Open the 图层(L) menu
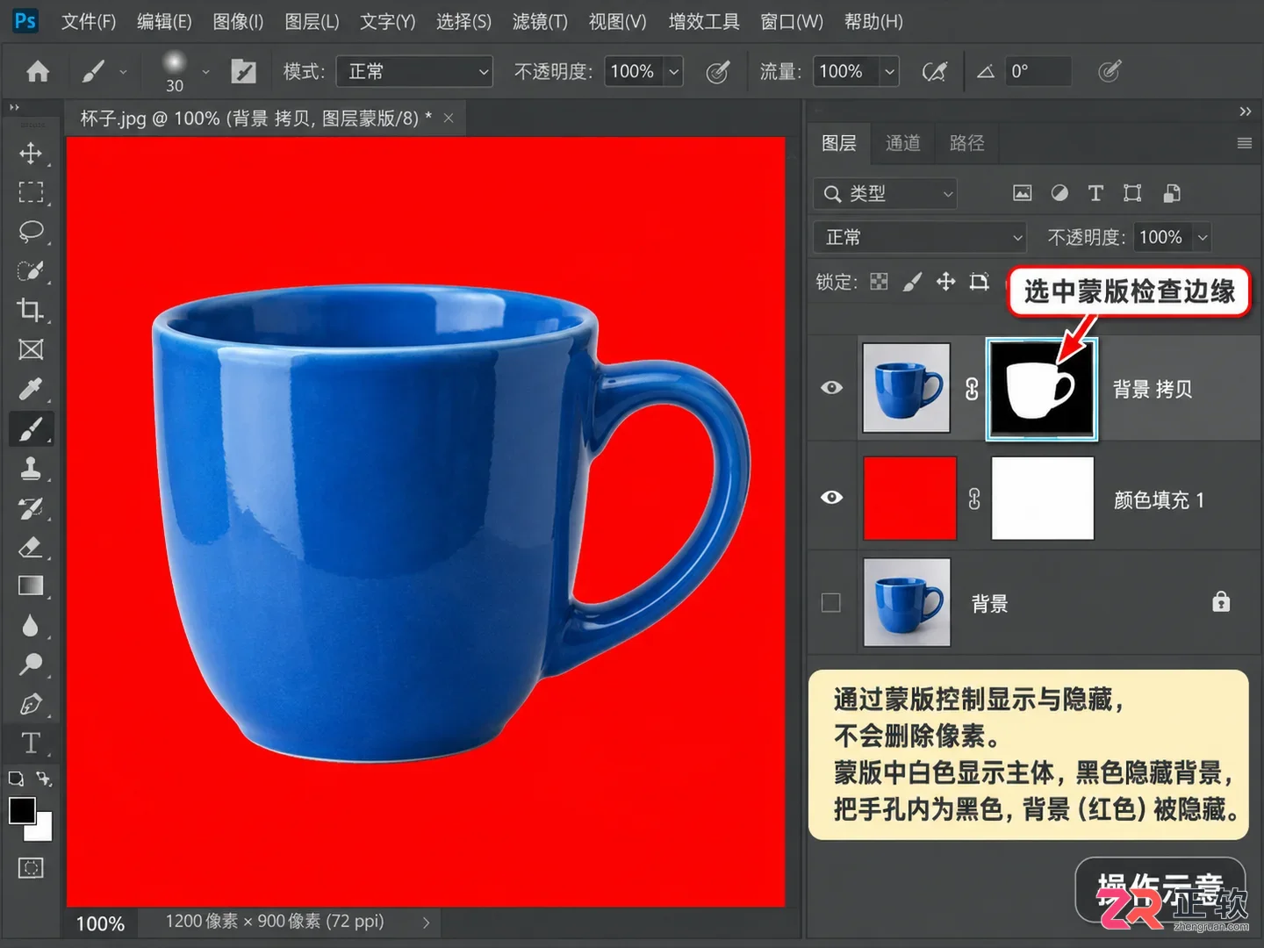Screen dimensions: 1264x948 pos(312,21)
